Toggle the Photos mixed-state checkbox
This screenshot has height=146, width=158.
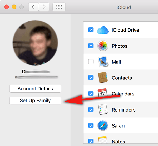point(91,46)
